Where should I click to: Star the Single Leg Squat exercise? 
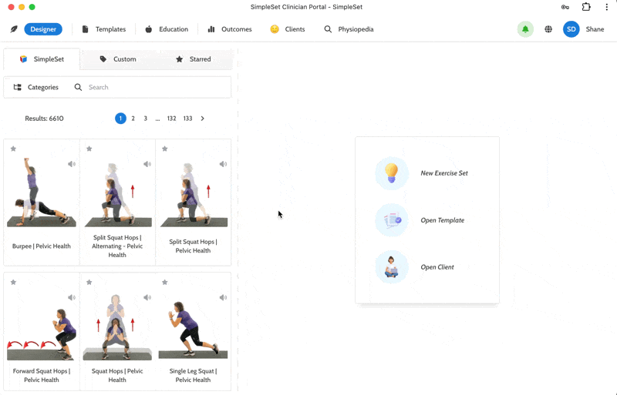pyautogui.click(x=165, y=283)
